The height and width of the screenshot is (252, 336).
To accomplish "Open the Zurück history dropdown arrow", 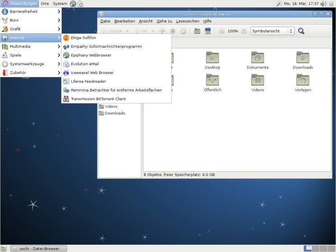I will click(x=127, y=31).
